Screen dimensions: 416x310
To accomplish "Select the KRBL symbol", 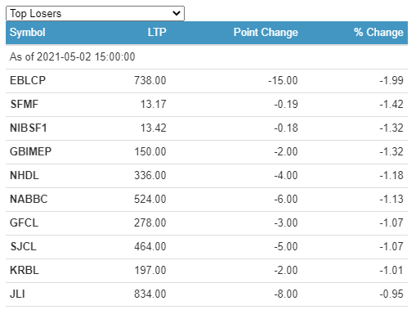I will 25,271.
